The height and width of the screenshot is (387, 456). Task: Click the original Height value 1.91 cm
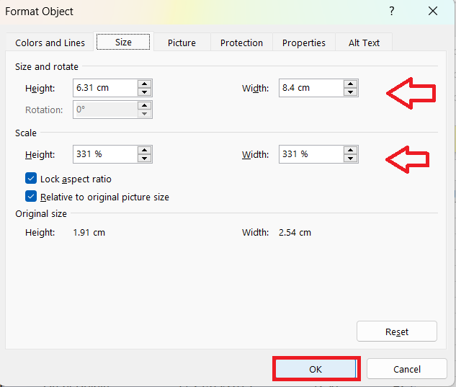(x=89, y=233)
